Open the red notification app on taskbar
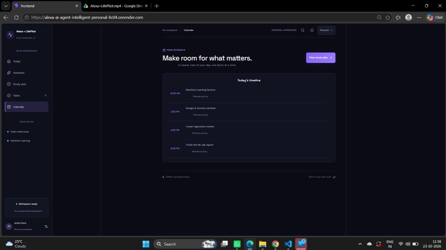This screenshot has width=446, height=250. 301,244
